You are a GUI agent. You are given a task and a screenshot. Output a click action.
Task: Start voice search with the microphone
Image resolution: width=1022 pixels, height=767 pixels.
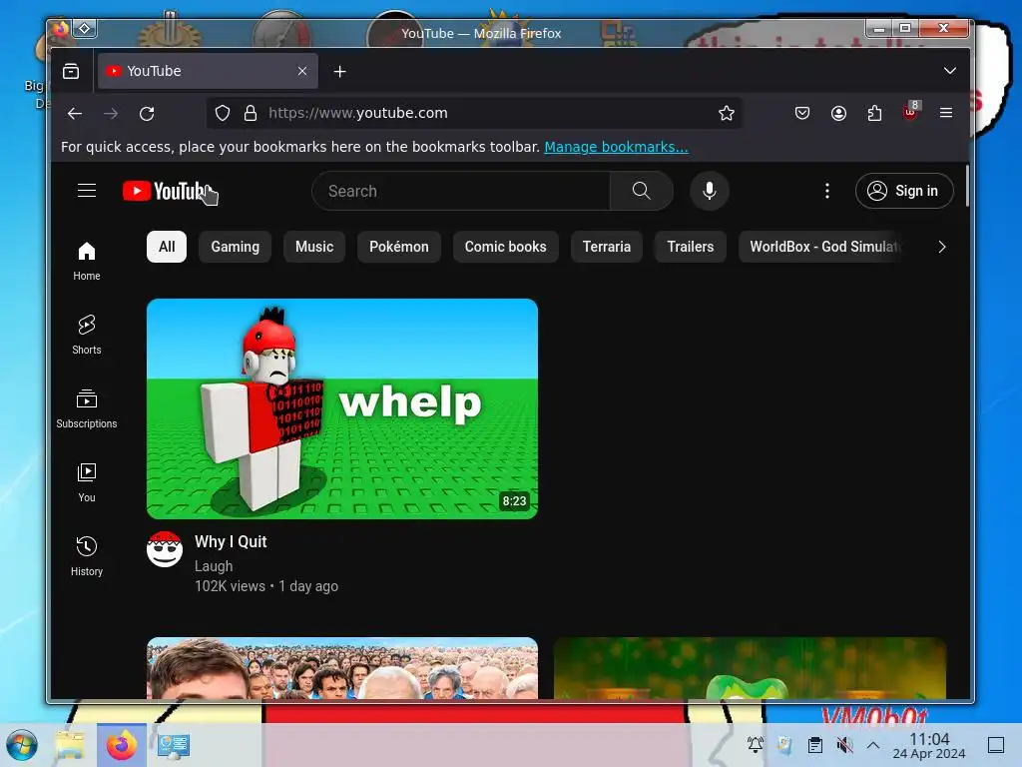(710, 191)
